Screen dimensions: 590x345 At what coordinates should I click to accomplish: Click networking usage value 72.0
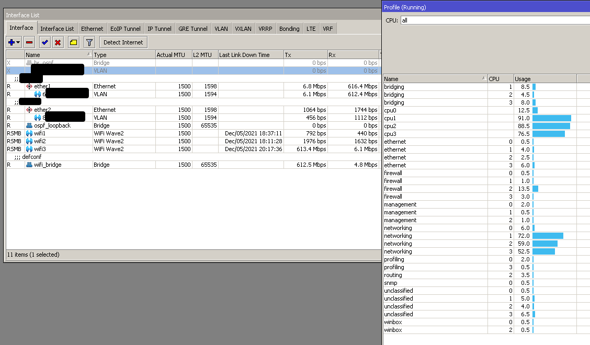point(524,236)
